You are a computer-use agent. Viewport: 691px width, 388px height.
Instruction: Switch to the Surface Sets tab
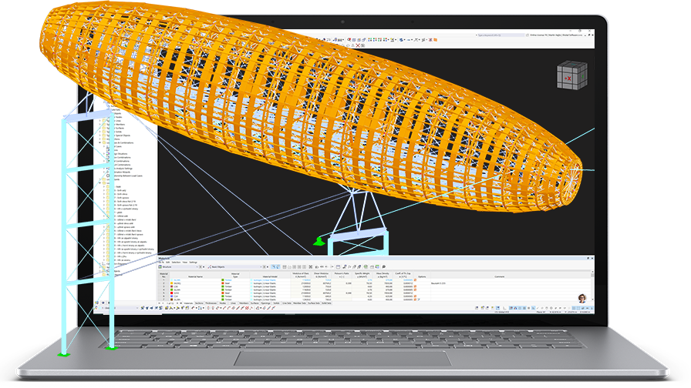pos(314,303)
